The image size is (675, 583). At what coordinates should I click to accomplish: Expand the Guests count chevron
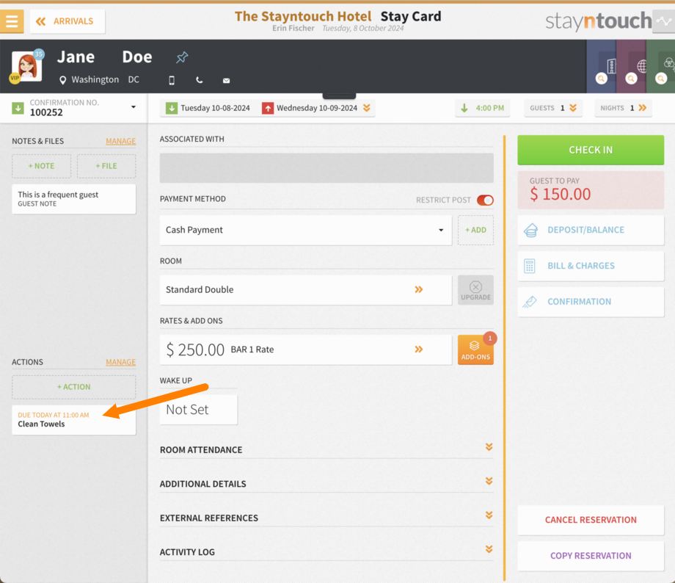573,108
